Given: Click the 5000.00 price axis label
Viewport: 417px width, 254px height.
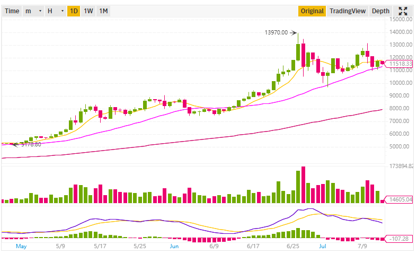Looking at the screenshot, I should (x=399, y=146).
